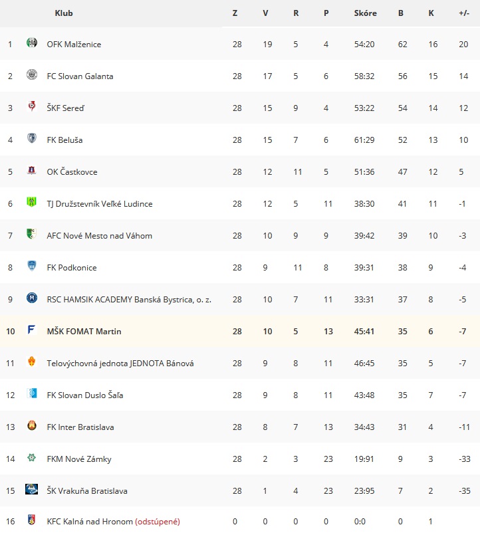
Task: Click the Skóre column header
Action: [x=365, y=13]
